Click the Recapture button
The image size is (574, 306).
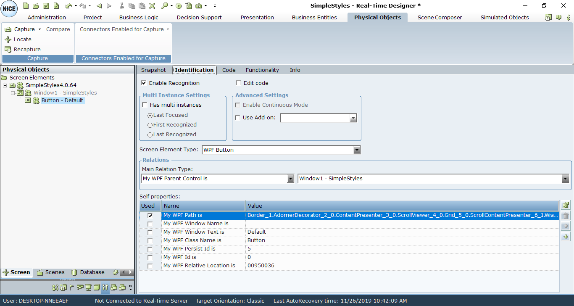[23, 49]
